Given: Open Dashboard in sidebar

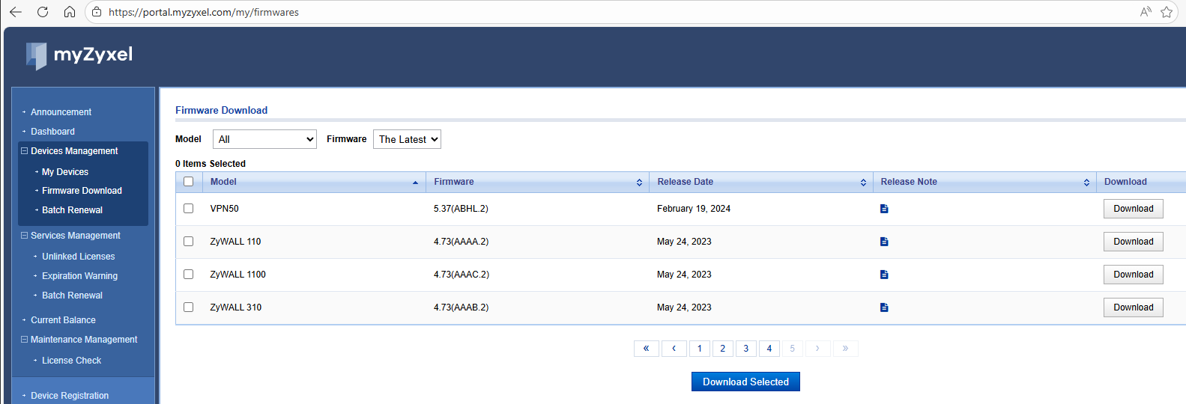Looking at the screenshot, I should pos(52,132).
